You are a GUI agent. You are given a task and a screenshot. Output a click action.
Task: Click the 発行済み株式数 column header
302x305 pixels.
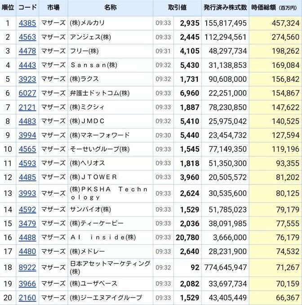[225, 7]
